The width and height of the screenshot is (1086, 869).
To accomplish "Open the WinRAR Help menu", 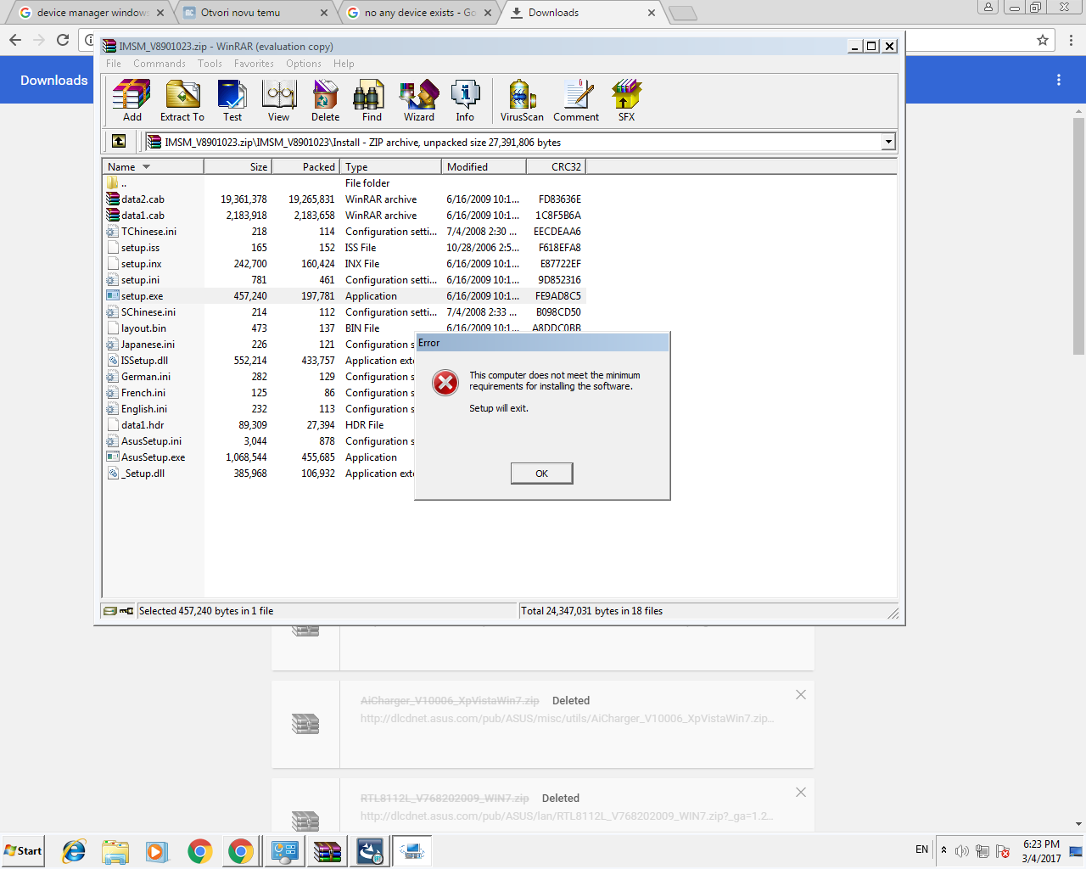I will (x=344, y=64).
